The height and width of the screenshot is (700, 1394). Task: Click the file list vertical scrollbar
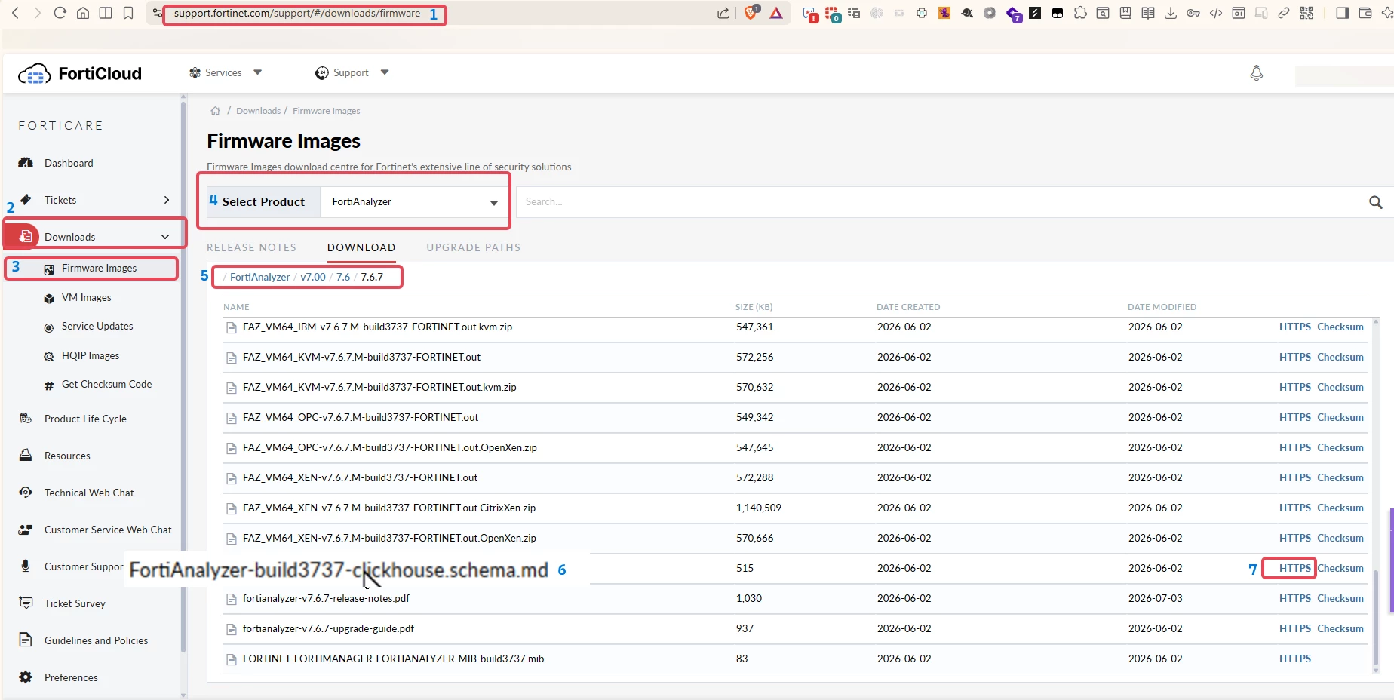1376,619
